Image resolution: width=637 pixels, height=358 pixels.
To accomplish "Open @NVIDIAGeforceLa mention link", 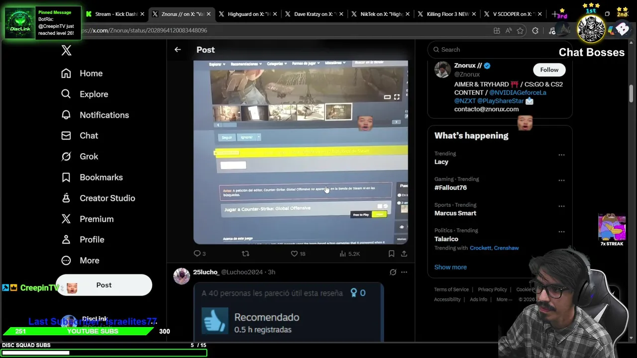I will tap(518, 92).
